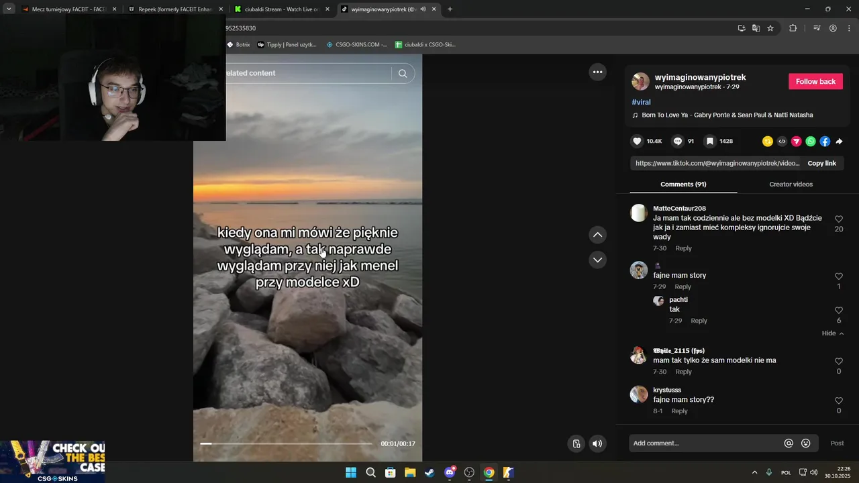Open the Chrome profile icon
859x483 pixels.
[x=833, y=28]
